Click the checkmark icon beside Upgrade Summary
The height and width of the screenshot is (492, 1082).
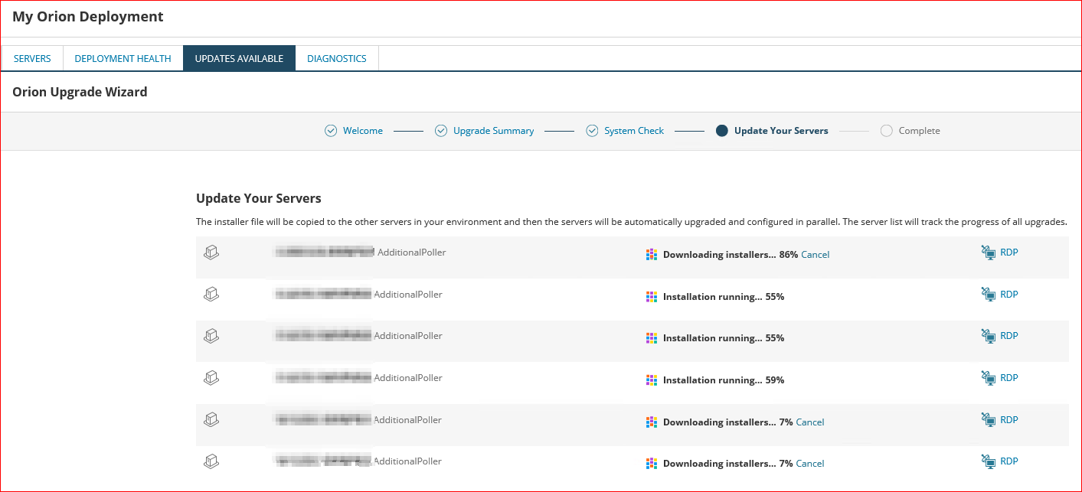441,131
